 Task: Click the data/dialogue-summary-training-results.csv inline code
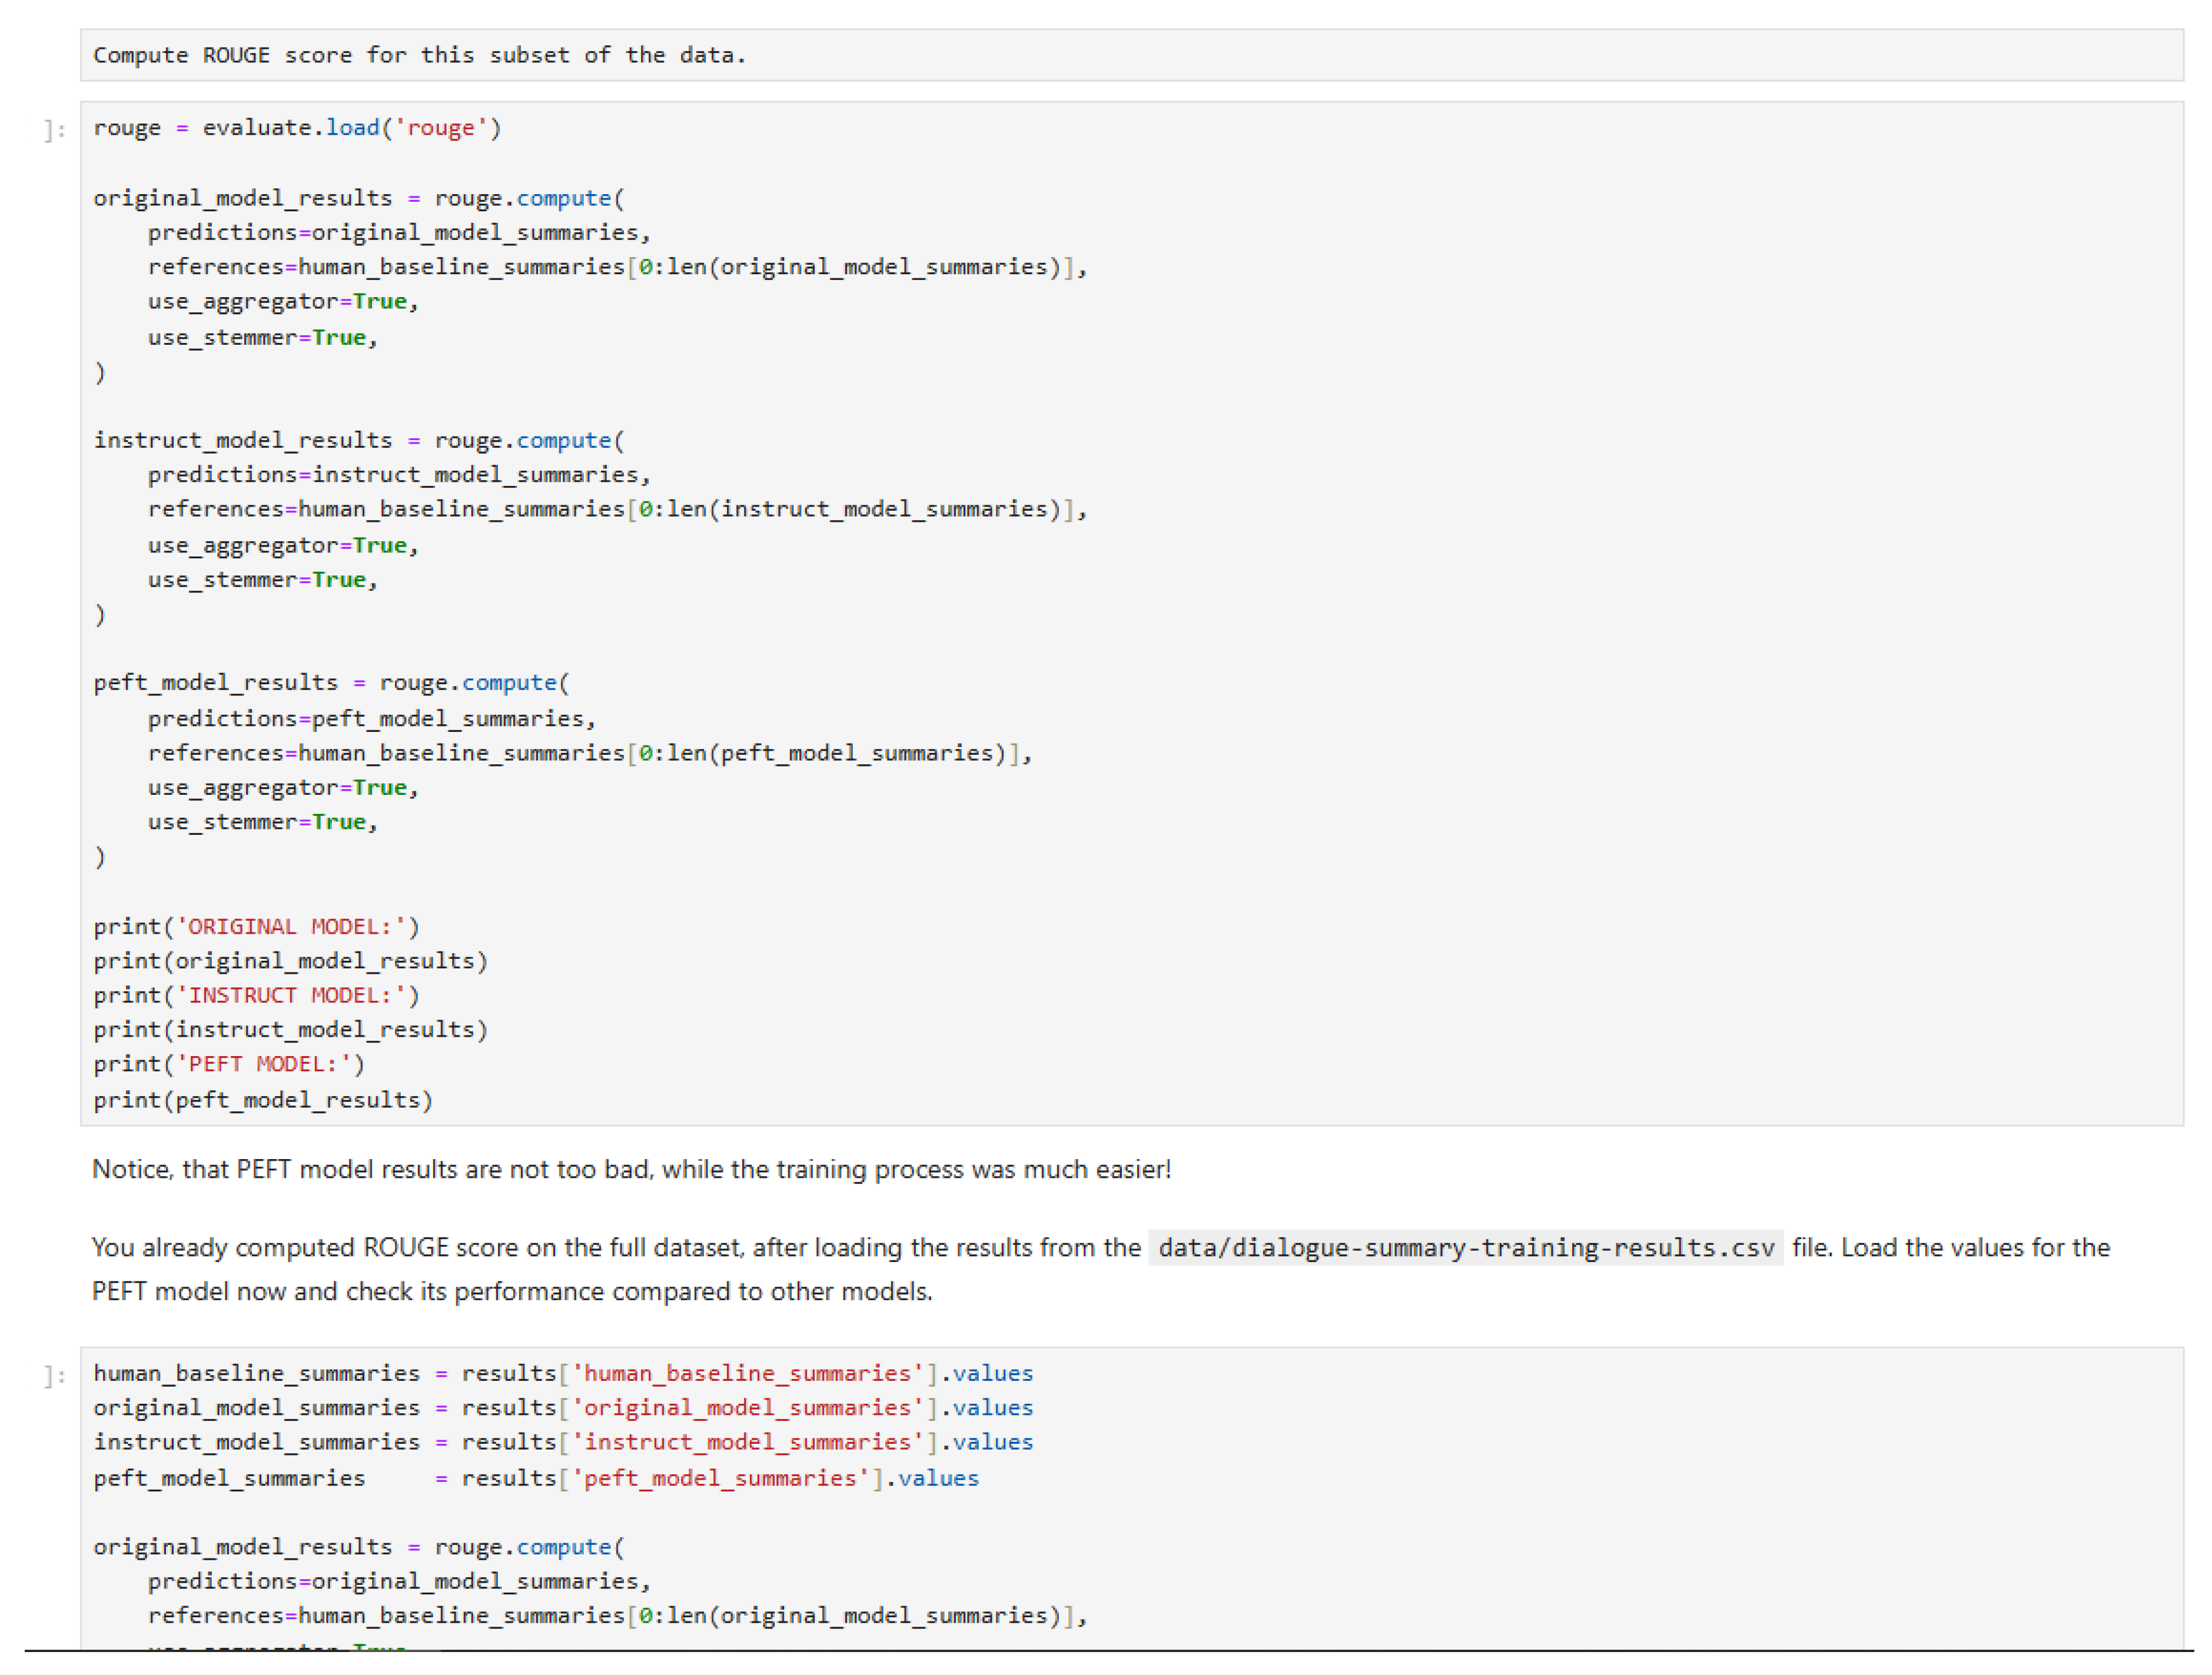pyautogui.click(x=1465, y=1248)
